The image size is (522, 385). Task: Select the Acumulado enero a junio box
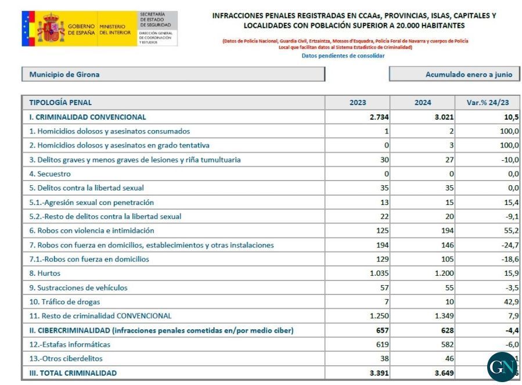(x=454, y=74)
